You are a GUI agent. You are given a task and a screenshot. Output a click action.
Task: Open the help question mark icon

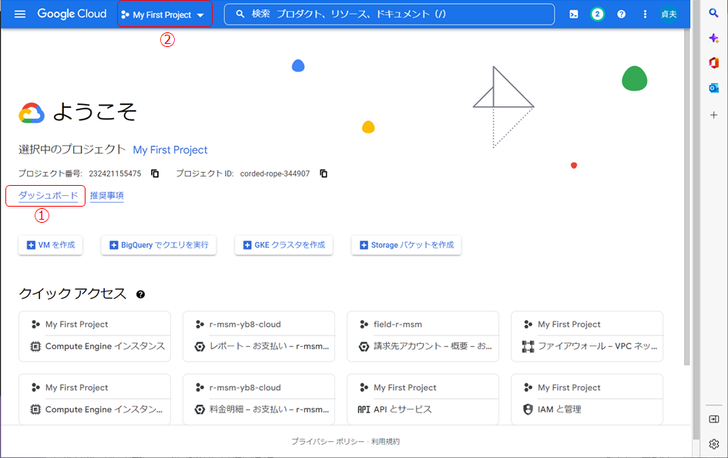tap(622, 14)
